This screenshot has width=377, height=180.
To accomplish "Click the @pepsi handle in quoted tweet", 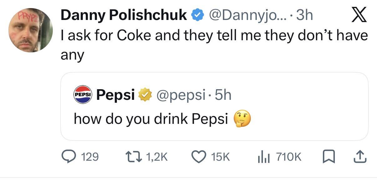I will [180, 95].
